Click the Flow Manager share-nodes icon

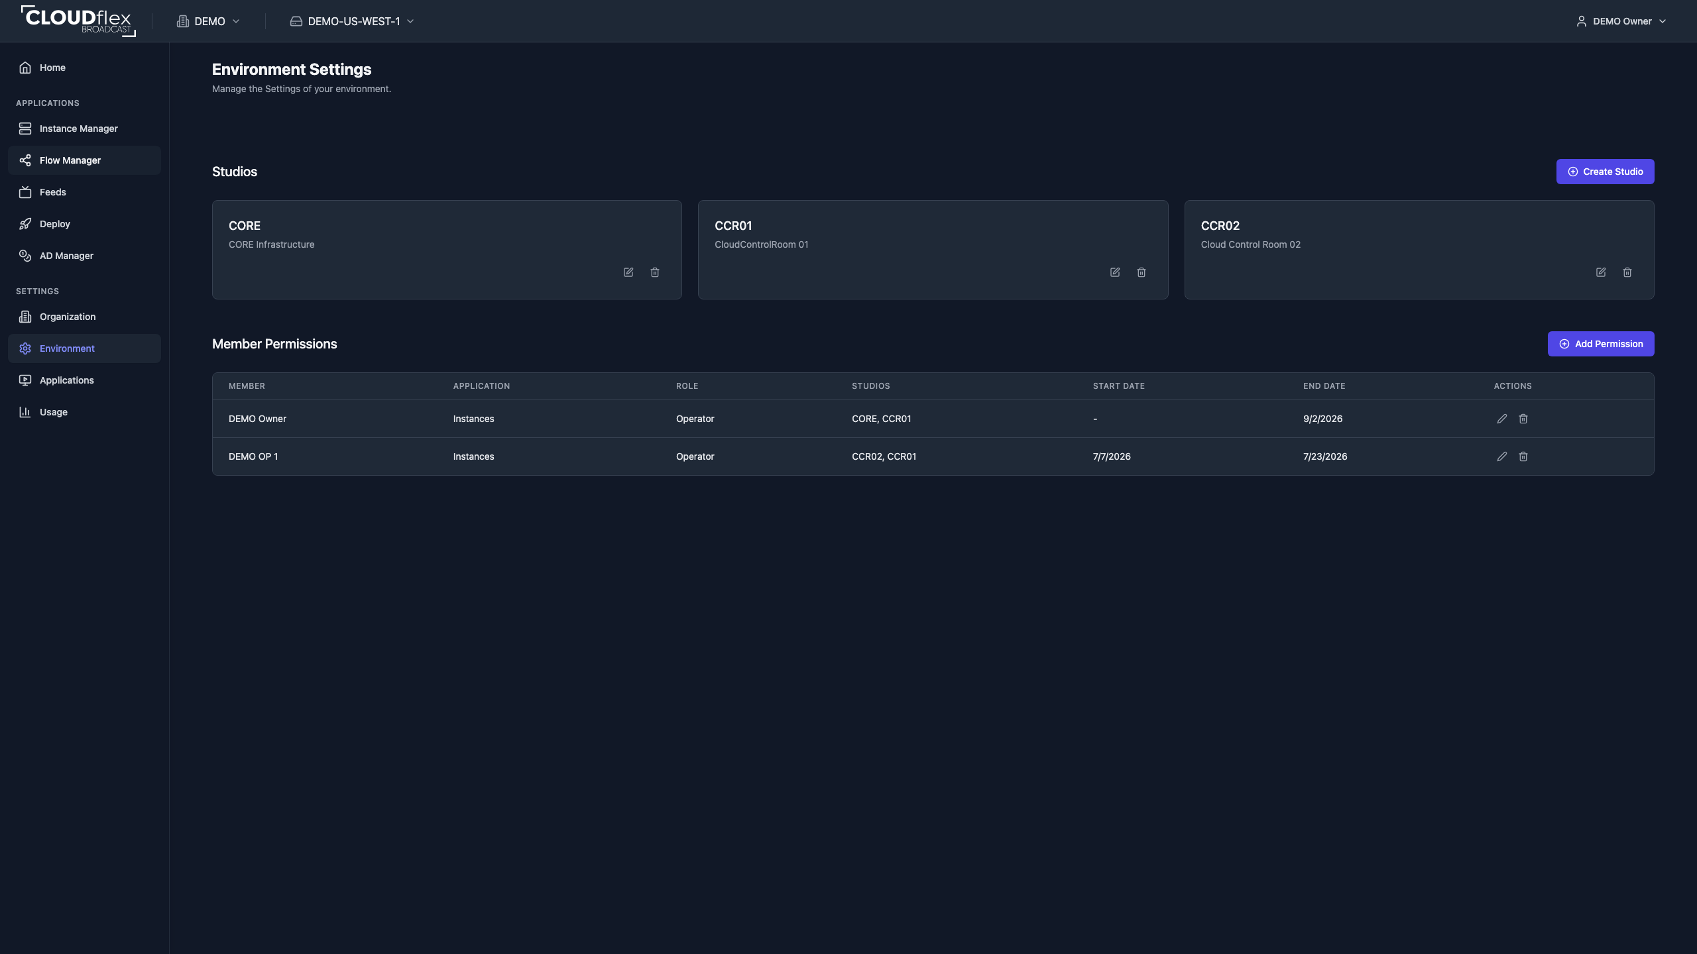click(25, 160)
